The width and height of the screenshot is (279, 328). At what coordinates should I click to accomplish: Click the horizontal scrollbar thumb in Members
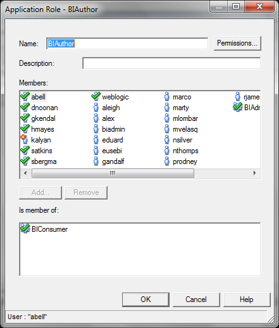tap(113, 173)
